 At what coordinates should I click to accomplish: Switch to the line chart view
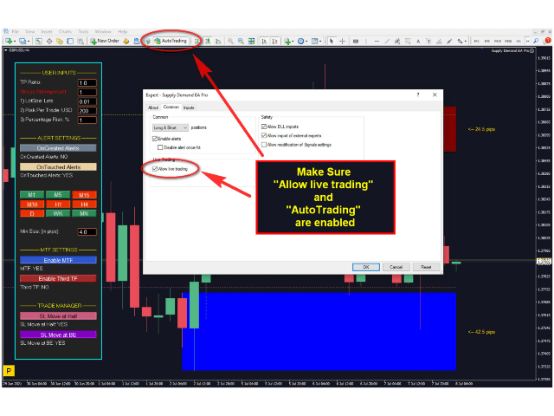(x=218, y=41)
